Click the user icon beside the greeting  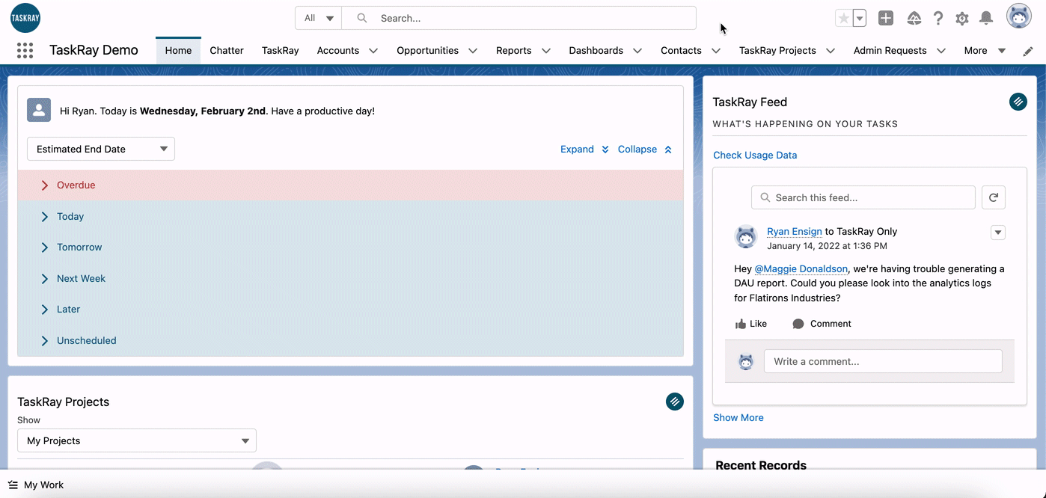[39, 110]
